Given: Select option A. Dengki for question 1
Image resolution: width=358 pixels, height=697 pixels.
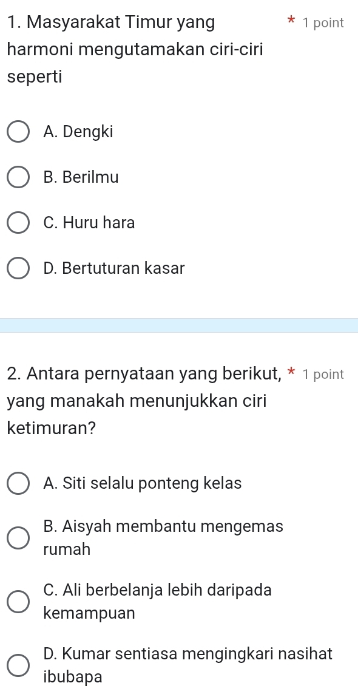Looking at the screenshot, I should (18, 132).
